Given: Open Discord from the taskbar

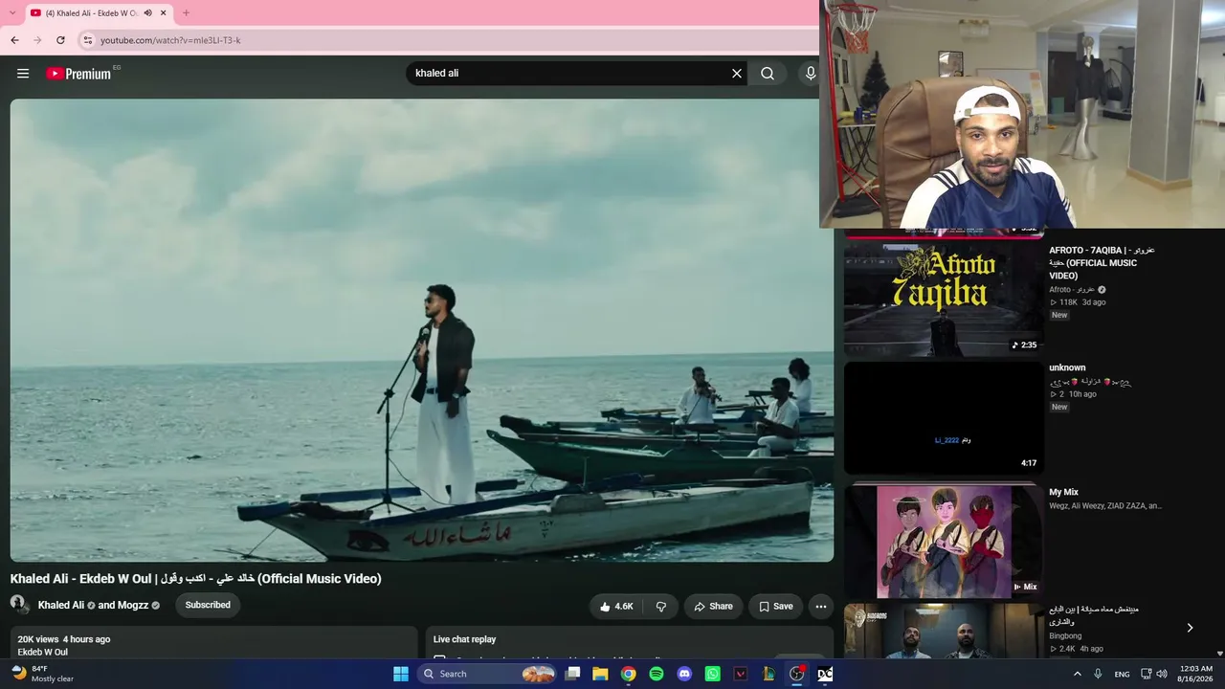Looking at the screenshot, I should 684,674.
